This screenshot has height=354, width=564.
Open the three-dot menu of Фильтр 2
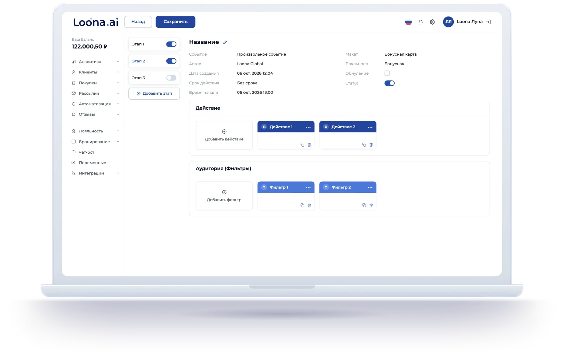click(x=370, y=187)
